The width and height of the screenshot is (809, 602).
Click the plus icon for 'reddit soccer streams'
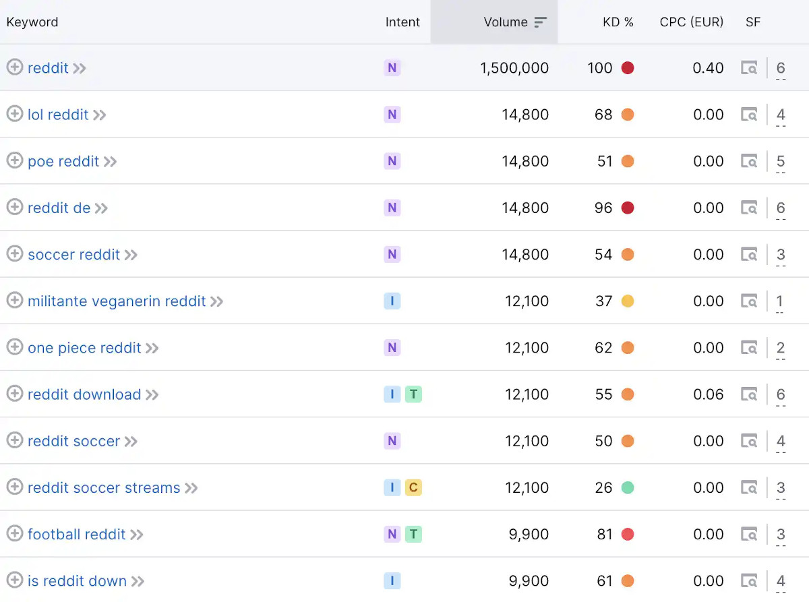tap(15, 487)
